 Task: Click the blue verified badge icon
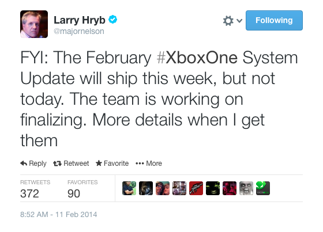pos(113,20)
